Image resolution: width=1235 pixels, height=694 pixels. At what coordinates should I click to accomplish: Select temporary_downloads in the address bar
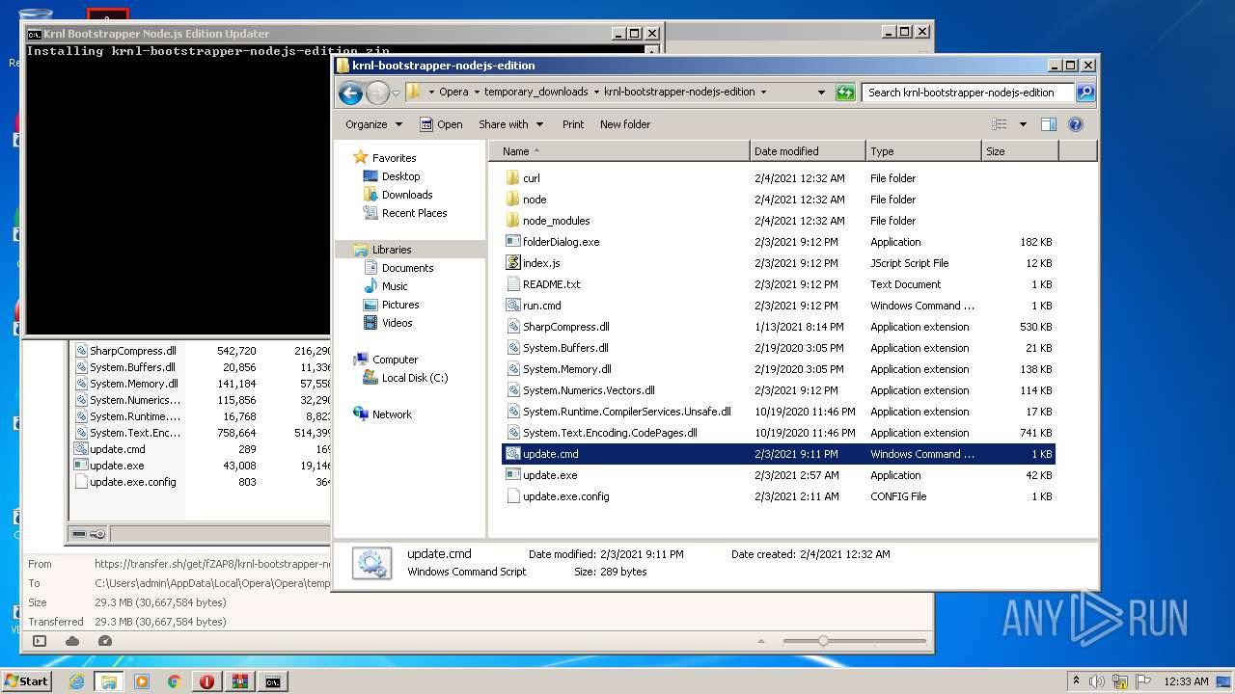[x=535, y=93]
